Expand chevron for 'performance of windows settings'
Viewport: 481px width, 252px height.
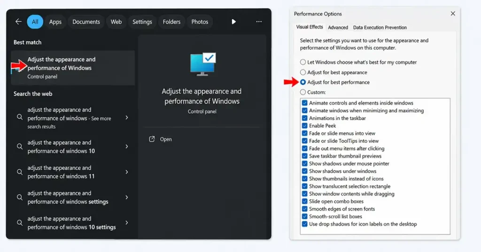pos(127,197)
